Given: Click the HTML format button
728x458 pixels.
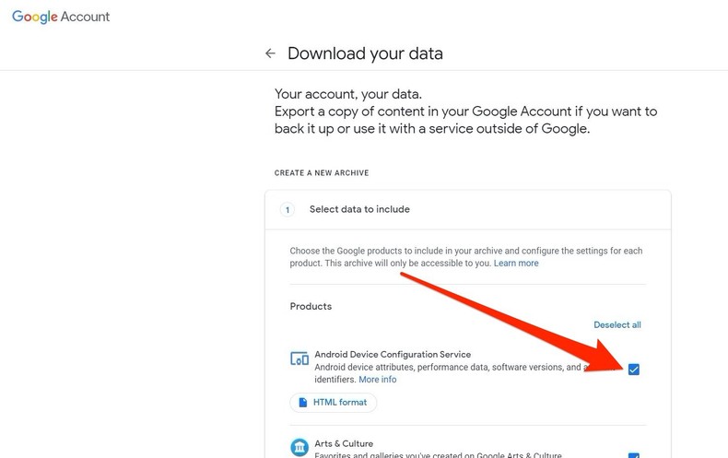Looking at the screenshot, I should 333,403.
